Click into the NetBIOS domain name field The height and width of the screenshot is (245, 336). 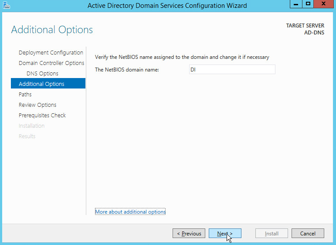coord(232,69)
